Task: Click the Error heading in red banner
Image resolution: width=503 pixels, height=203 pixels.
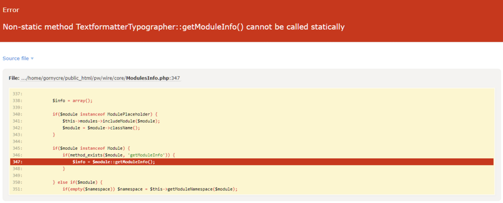Action: pos(11,10)
